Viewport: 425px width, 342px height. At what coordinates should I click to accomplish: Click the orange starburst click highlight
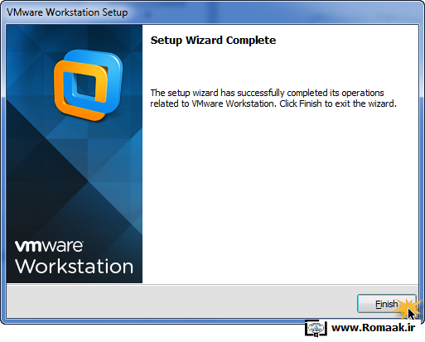407,306
